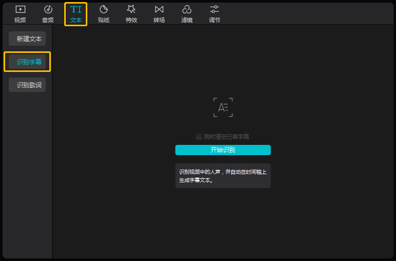The image size is (396, 261).
Task: Click the filter (滤镜) circles icon
Action: coord(187,9)
